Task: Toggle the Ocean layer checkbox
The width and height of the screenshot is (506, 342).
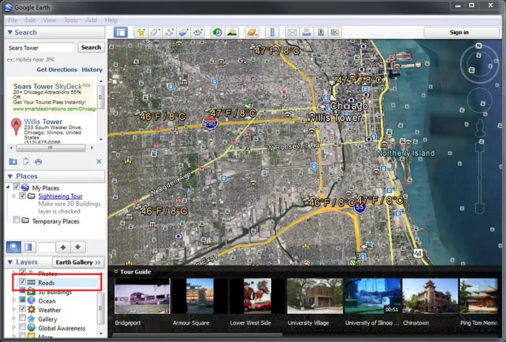Action: coord(22,299)
